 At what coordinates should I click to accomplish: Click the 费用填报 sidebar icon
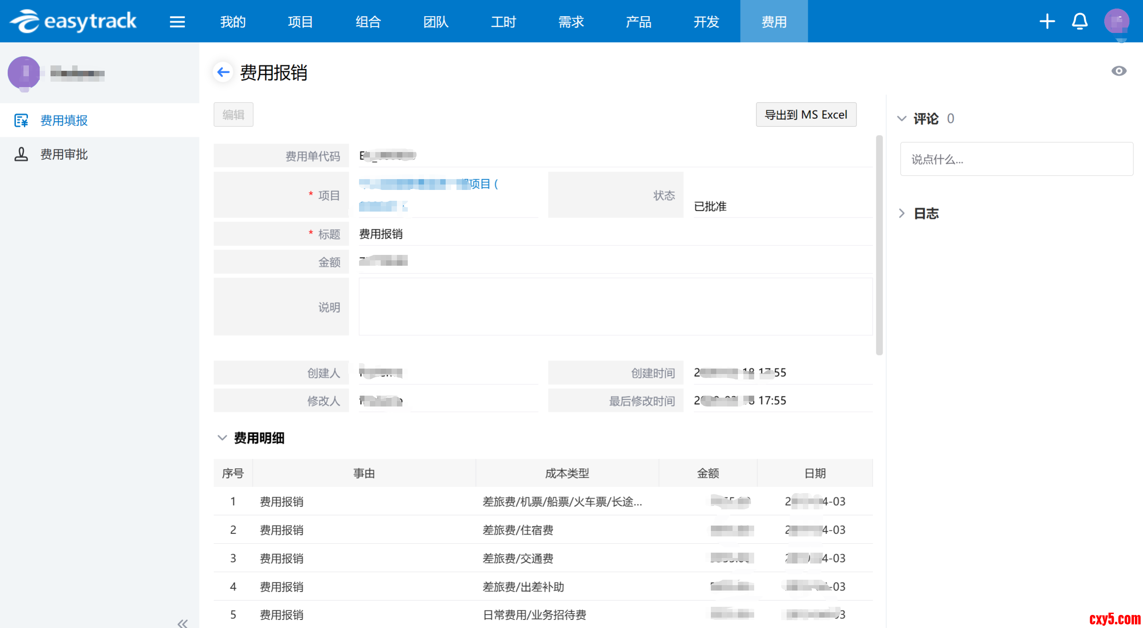21,120
